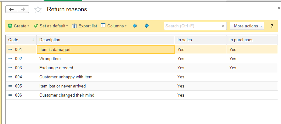Viewport: 281px width, 124px height.
Task: Open the Set as default dropdown
Action: click(x=51, y=26)
